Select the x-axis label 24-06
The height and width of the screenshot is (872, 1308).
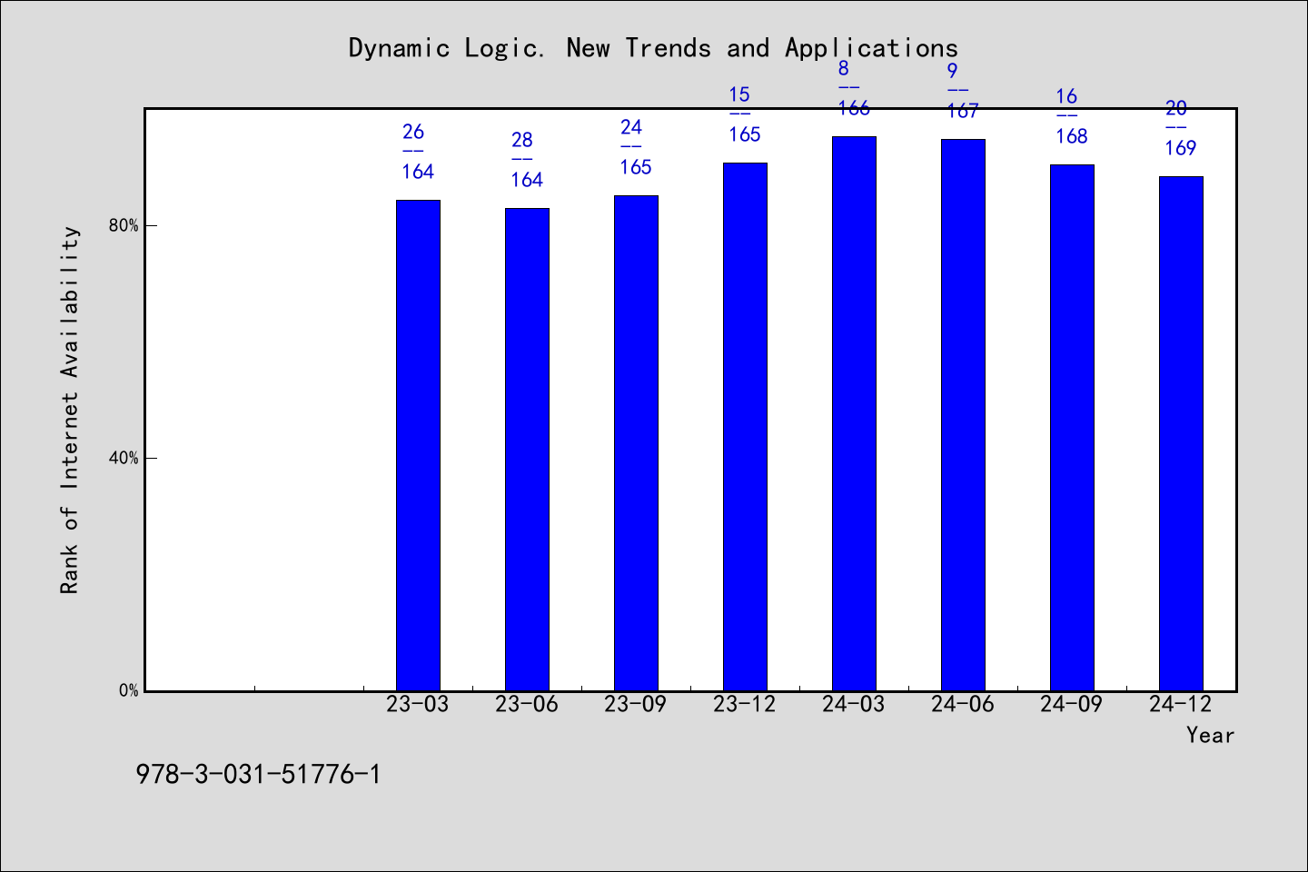tap(963, 704)
